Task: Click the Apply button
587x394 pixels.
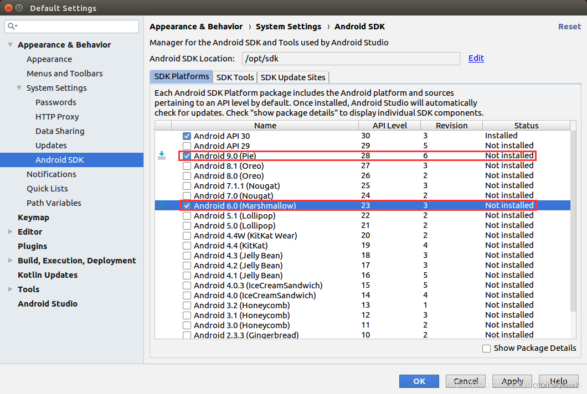Action: (x=512, y=381)
